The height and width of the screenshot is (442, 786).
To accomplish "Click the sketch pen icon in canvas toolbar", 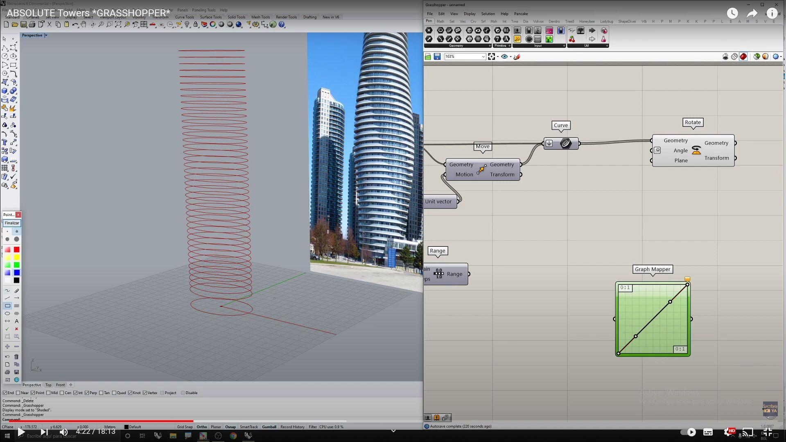I will [x=517, y=57].
